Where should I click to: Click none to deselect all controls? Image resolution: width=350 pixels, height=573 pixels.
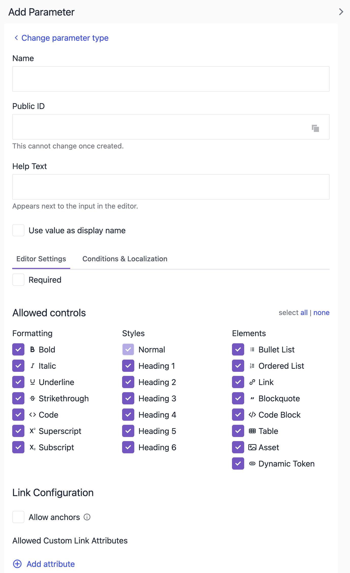(x=321, y=312)
